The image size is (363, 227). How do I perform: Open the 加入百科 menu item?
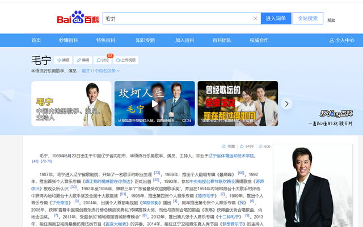[185, 40]
